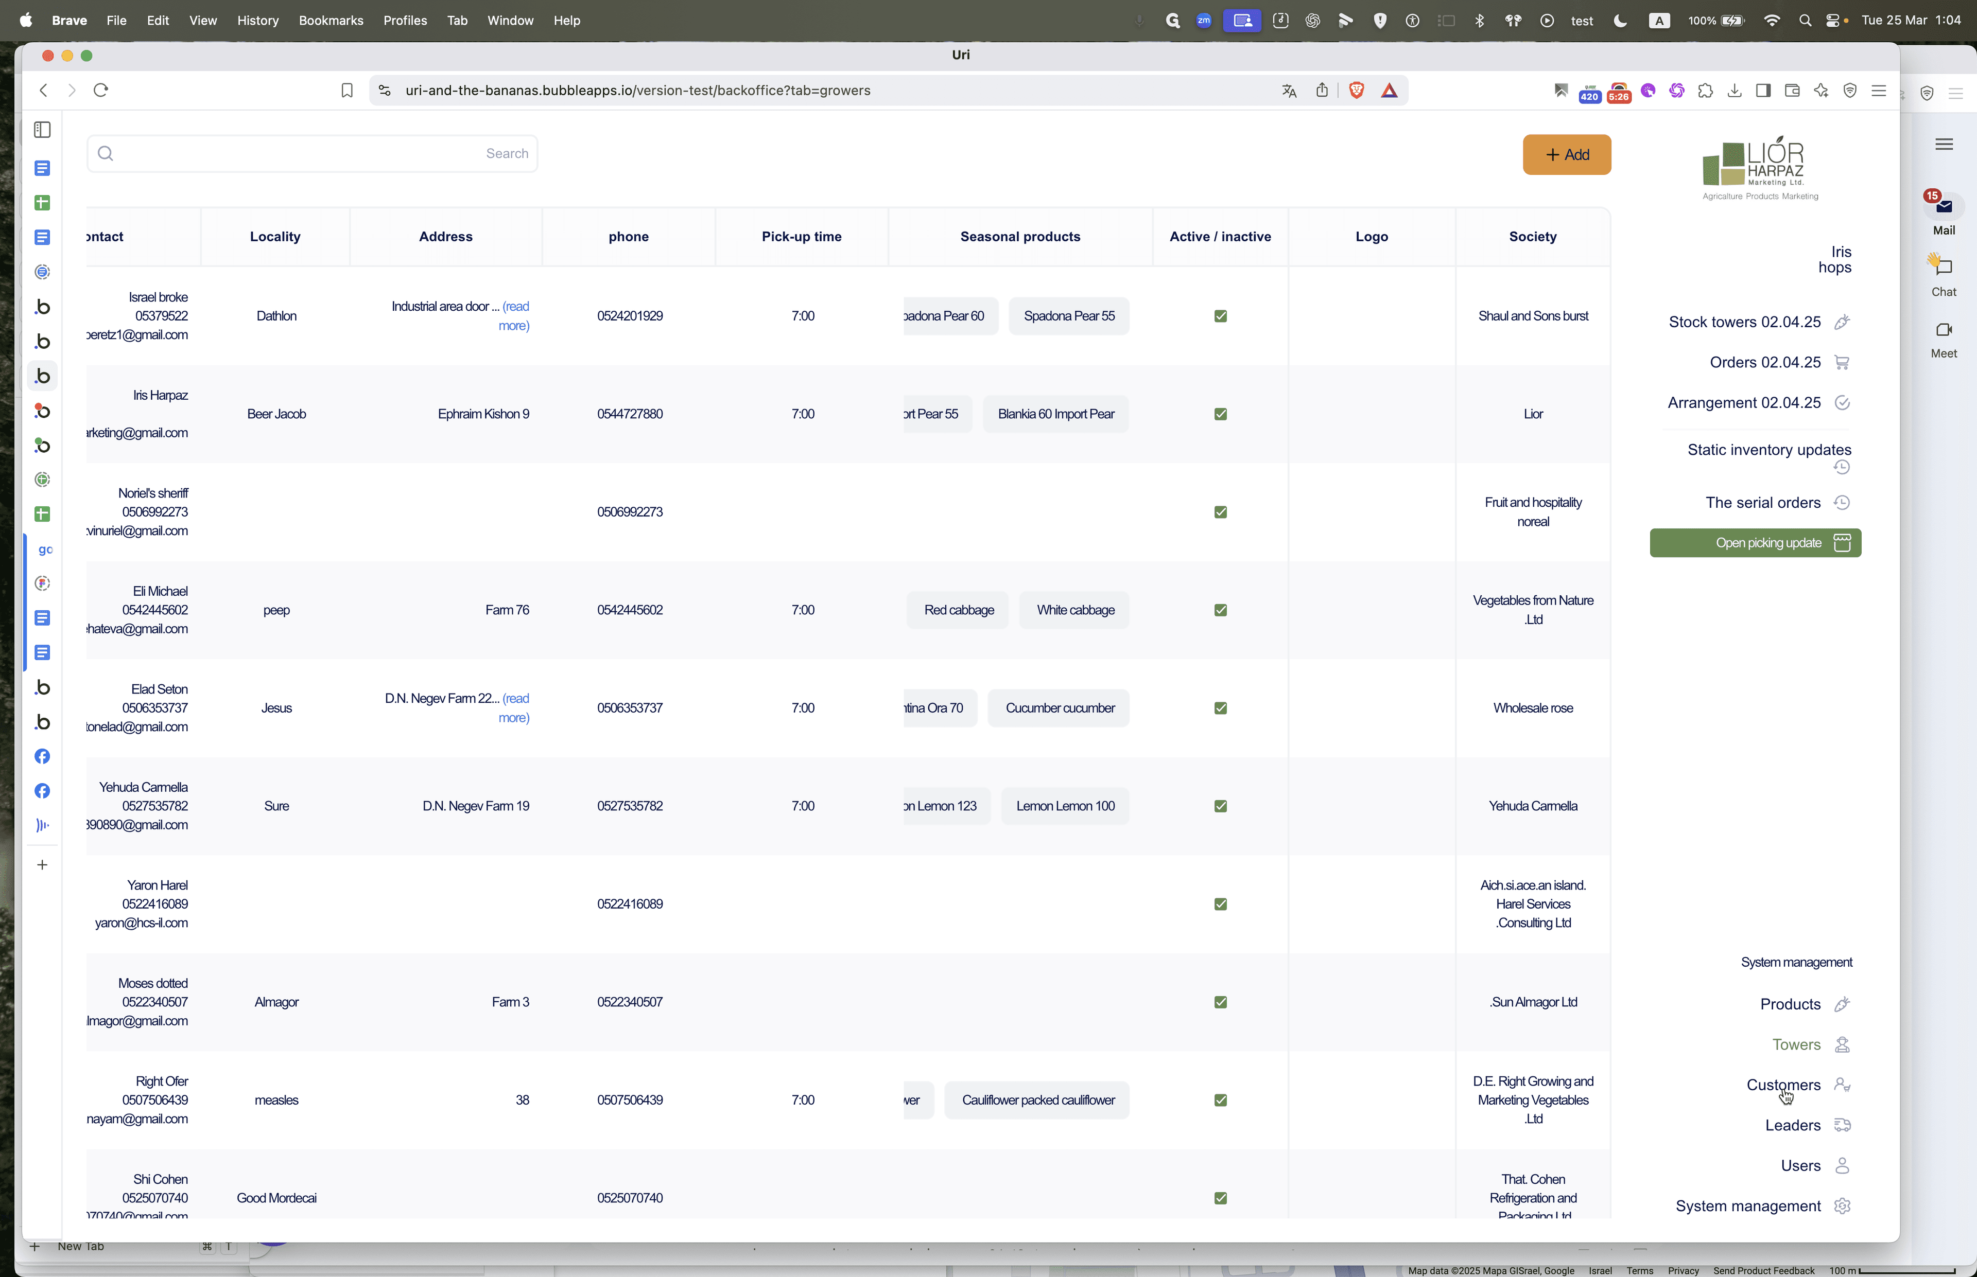Uncheck active checkbox for Dathlon grower

pyautogui.click(x=1220, y=316)
